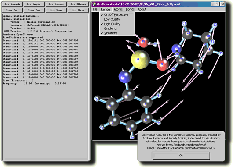Screen dimensions: 233x167
Task: Select hydrogen atom 14
Action: point(159,96)
